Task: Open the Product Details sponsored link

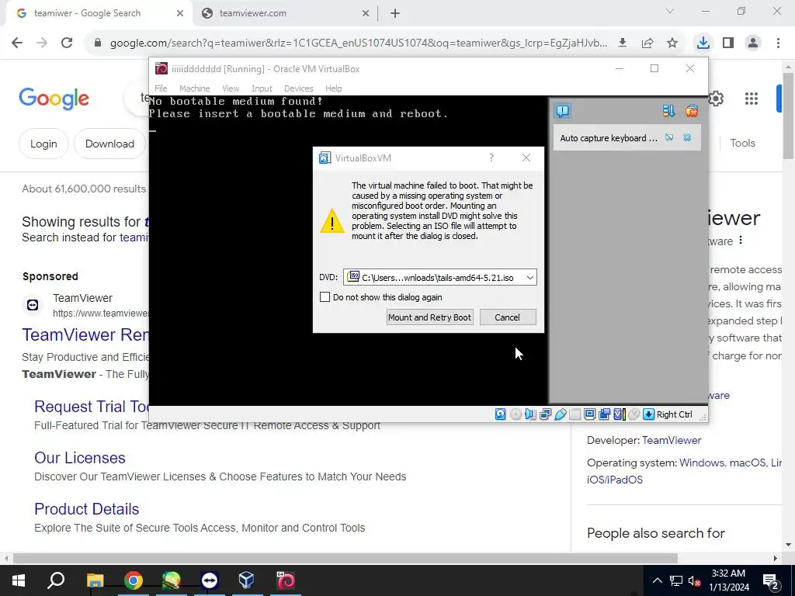Action: pos(87,509)
